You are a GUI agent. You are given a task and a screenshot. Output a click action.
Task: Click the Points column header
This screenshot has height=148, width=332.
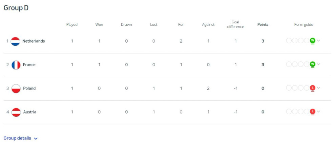tap(263, 24)
